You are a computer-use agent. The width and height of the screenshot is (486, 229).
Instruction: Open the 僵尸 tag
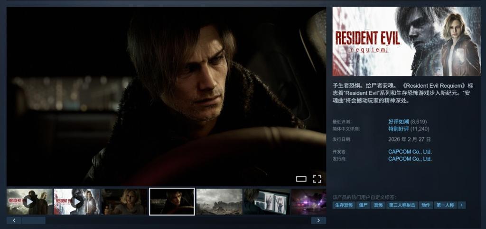[x=364, y=205]
